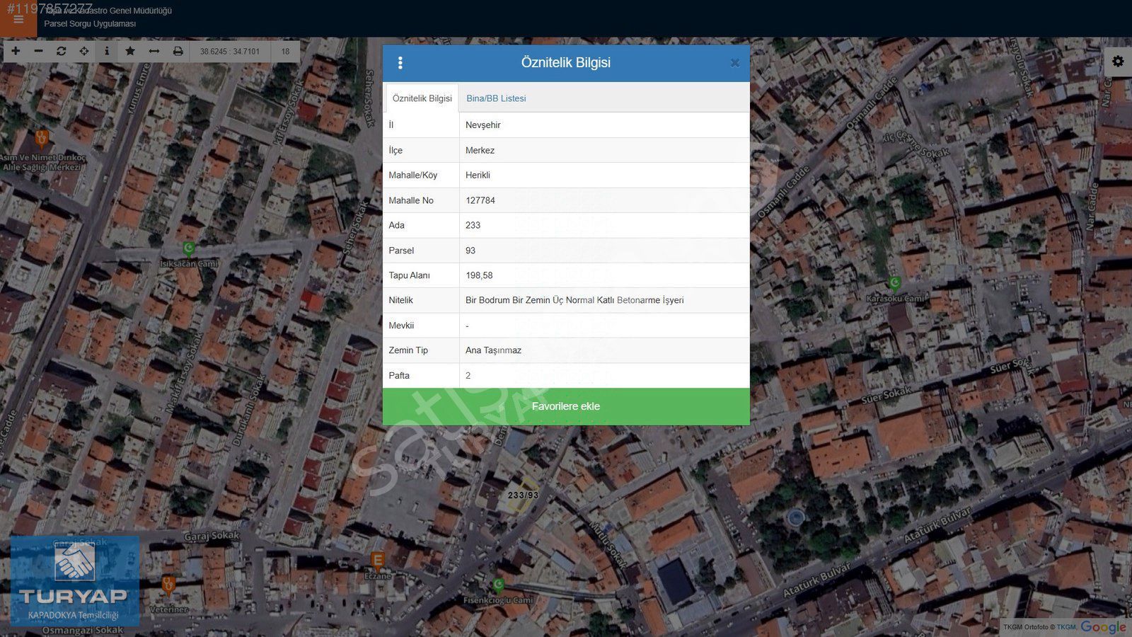This screenshot has width=1132, height=637.
Task: Click the Herikli value in Mahalle/Köy row
Action: pyautogui.click(x=478, y=175)
